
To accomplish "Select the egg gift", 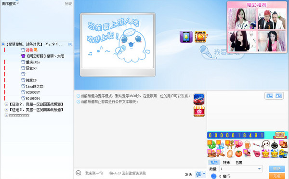I will coord(230,153).
